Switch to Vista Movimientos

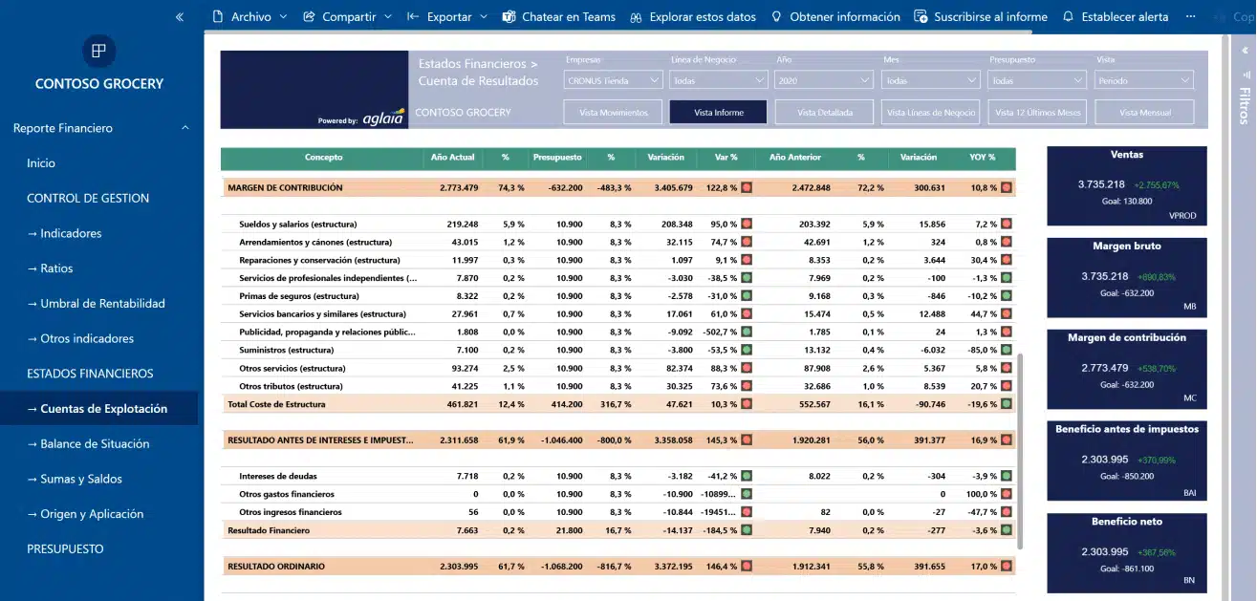pos(613,113)
